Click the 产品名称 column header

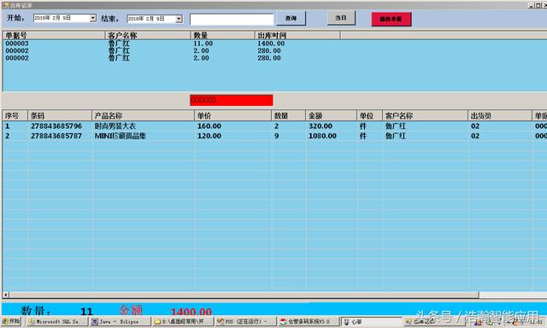click(x=143, y=115)
